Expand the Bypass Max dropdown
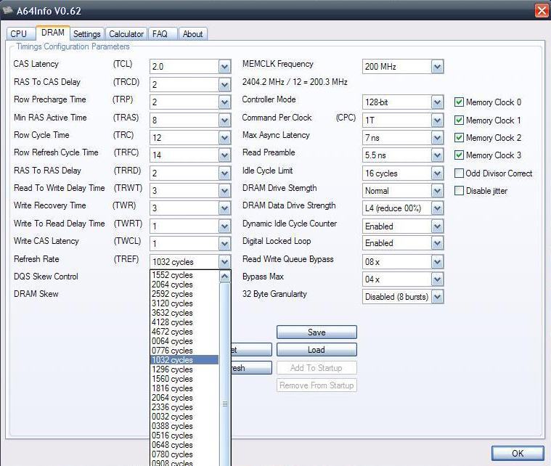The height and width of the screenshot is (466, 551). [437, 279]
